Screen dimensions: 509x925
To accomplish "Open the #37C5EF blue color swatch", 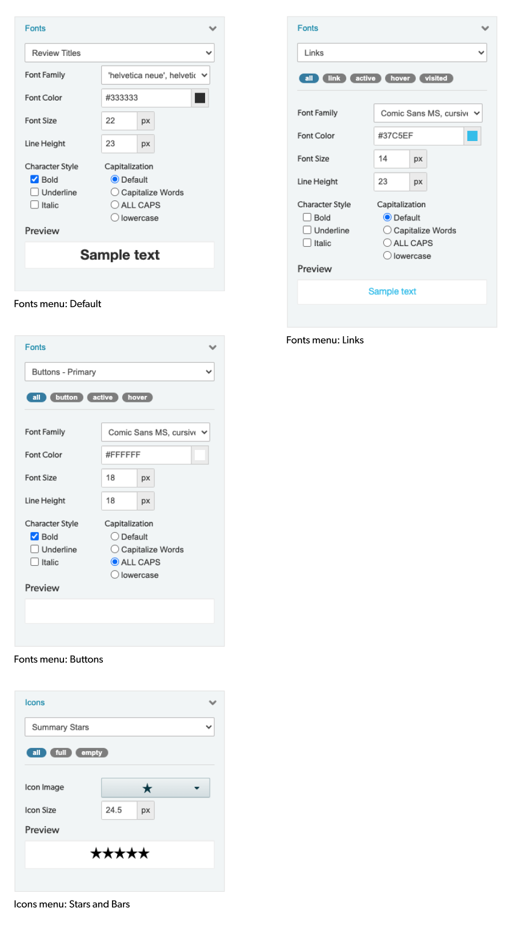I will 472,136.
